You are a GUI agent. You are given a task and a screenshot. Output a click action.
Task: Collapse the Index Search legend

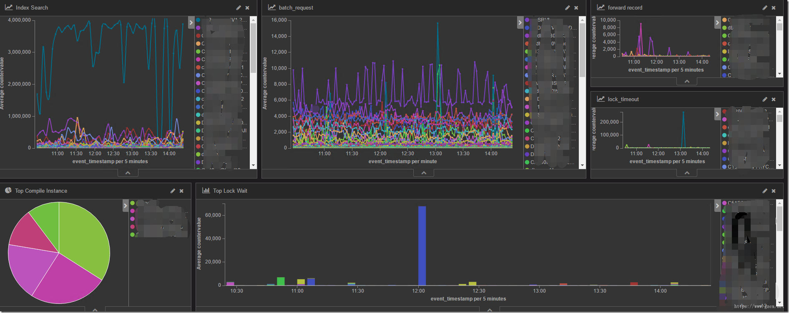click(x=191, y=22)
